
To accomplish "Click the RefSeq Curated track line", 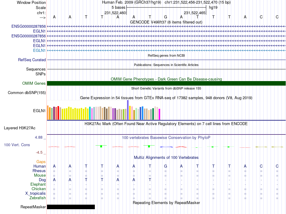I will tap(166, 60).
